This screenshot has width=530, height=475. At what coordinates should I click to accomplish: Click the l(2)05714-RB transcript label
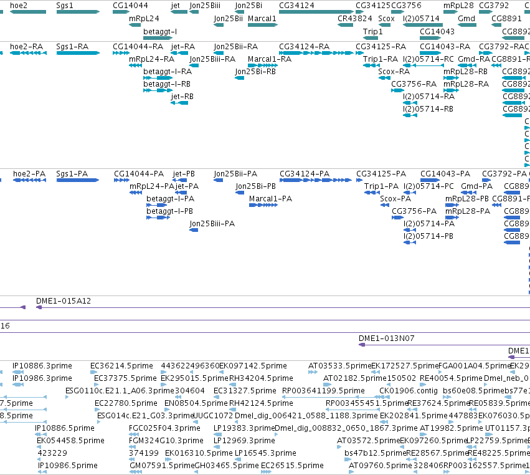(x=428, y=108)
